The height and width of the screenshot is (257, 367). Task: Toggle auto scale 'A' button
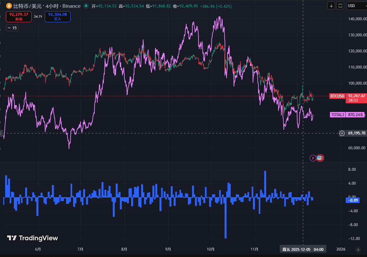358,249
